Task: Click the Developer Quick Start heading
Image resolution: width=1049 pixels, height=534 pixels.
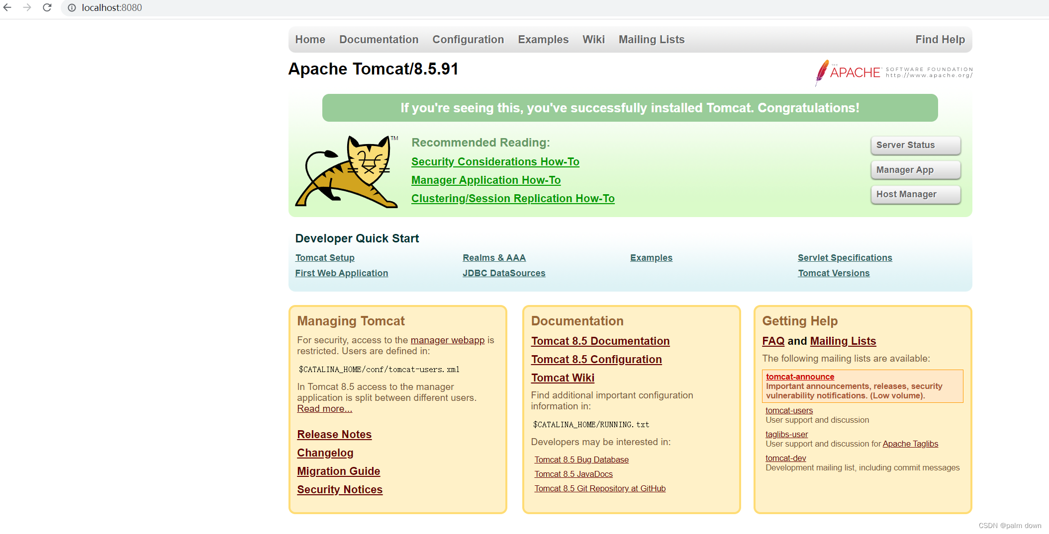Action: click(x=357, y=238)
